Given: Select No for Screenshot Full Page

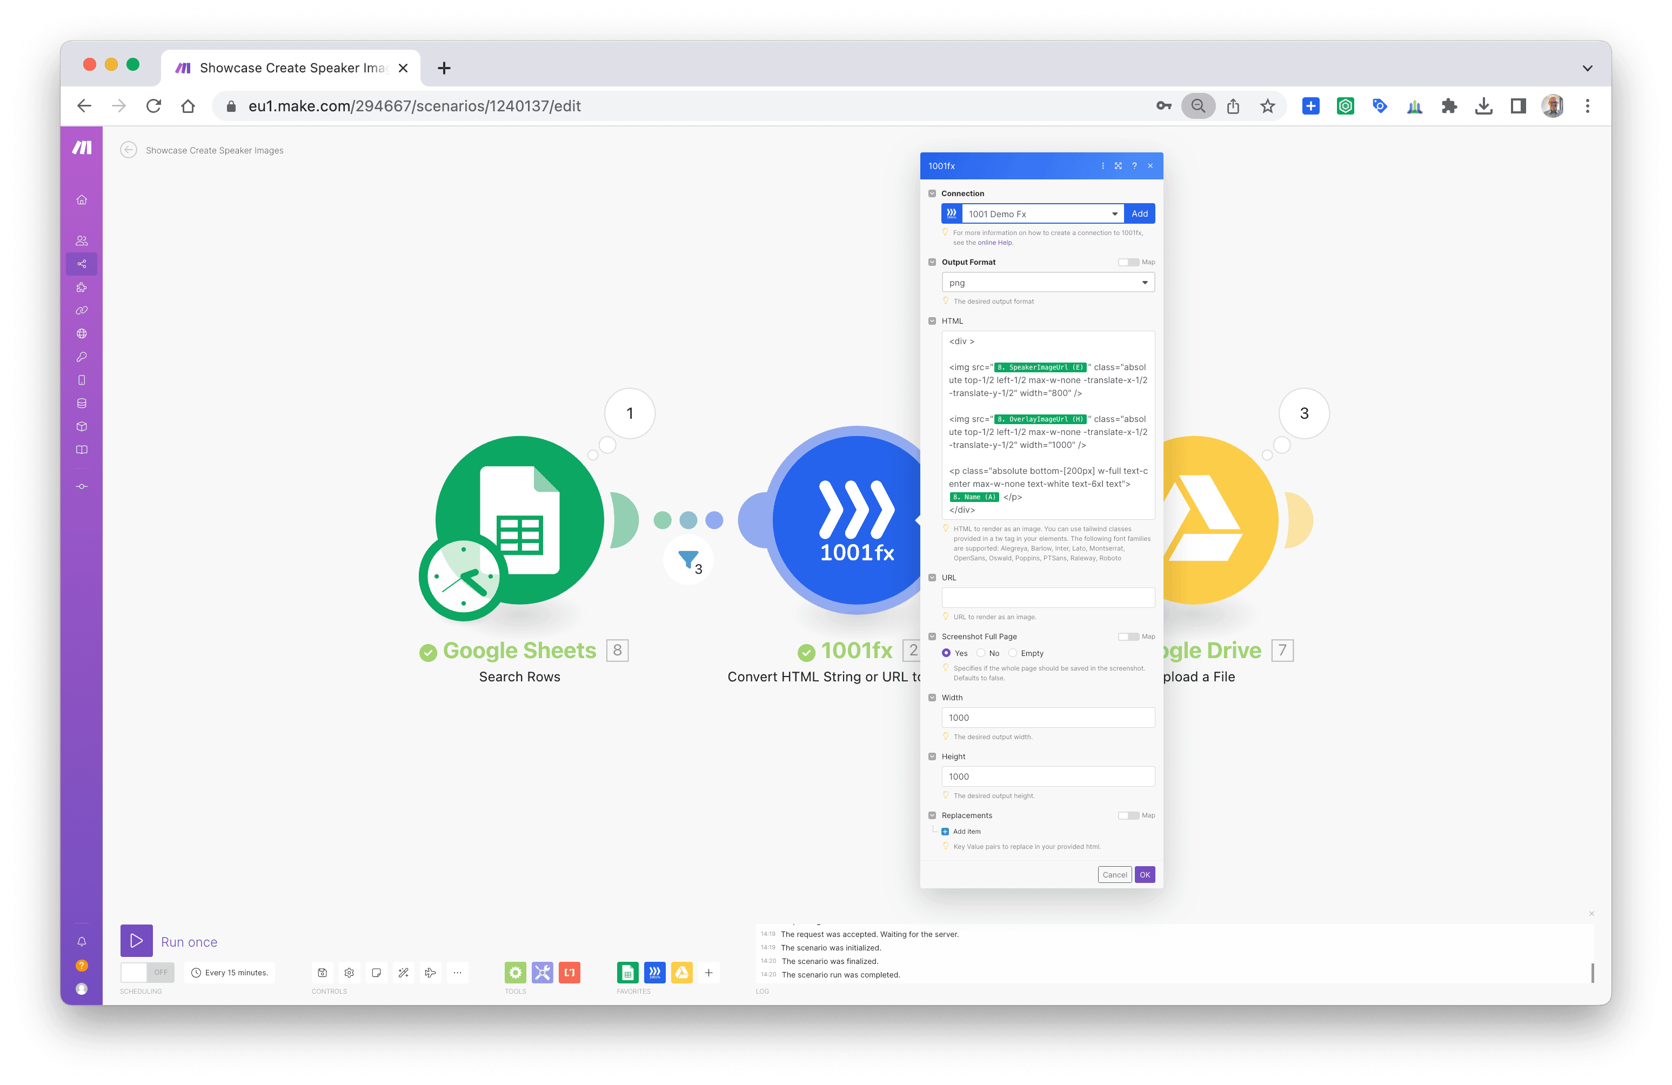Looking at the screenshot, I should pos(981,653).
